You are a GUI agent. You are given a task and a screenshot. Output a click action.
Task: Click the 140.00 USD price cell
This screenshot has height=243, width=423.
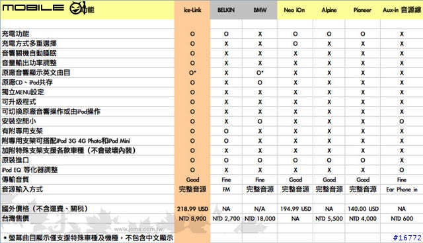click(x=363, y=209)
